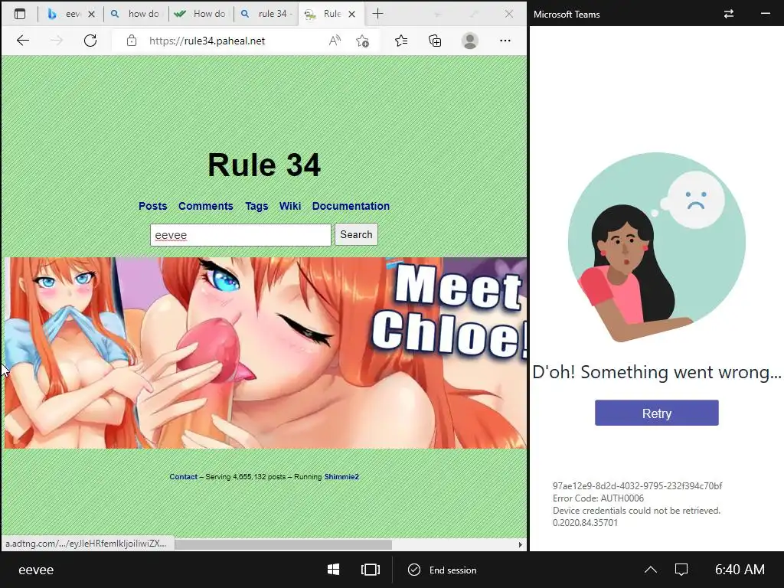Focus the search field containing 'eevee'
The height and width of the screenshot is (588, 784).
(240, 235)
